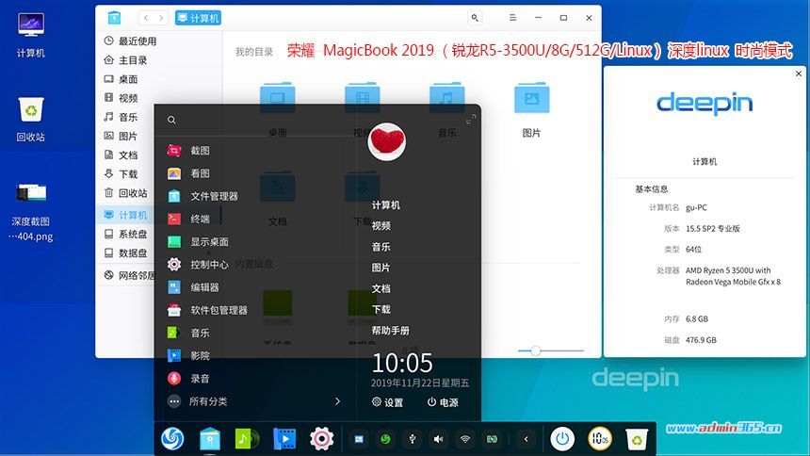The width and height of the screenshot is (810, 456).
Task: Click the 计算机 address bar crumb
Action: coord(199,18)
